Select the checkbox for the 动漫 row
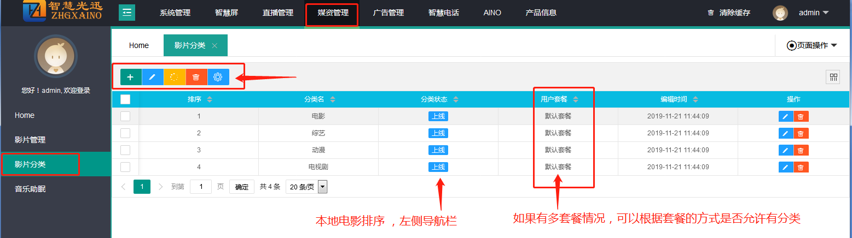Screen dimensions: 852x238 (x=125, y=150)
